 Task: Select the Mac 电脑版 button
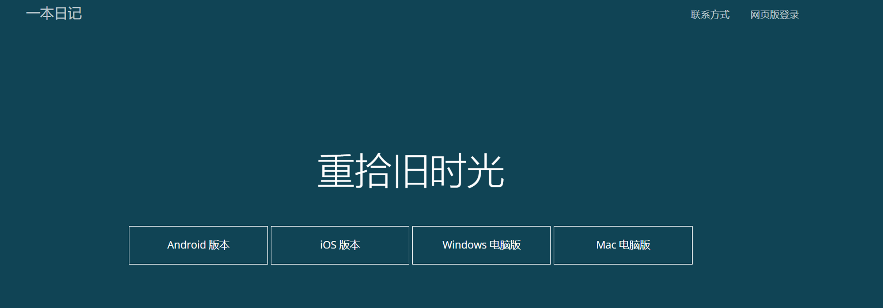(x=623, y=245)
